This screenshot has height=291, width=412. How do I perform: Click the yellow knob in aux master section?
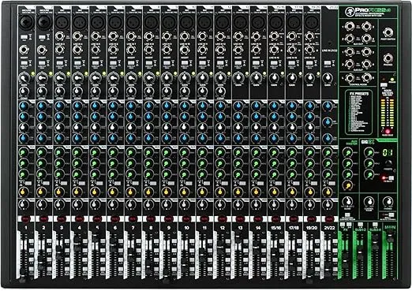click(x=348, y=185)
